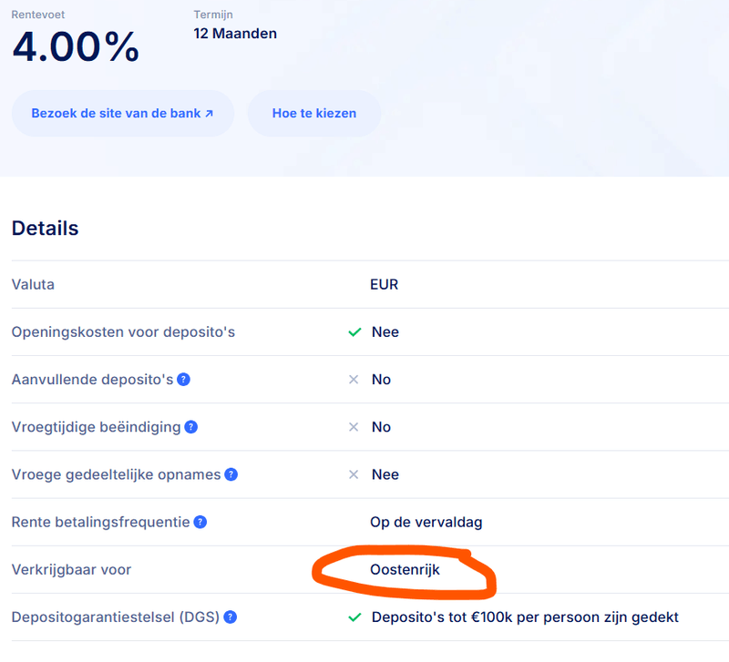Click help icon beside Vroegtijdige beëindiging
Viewport: 729px width, 662px height.
click(190, 427)
